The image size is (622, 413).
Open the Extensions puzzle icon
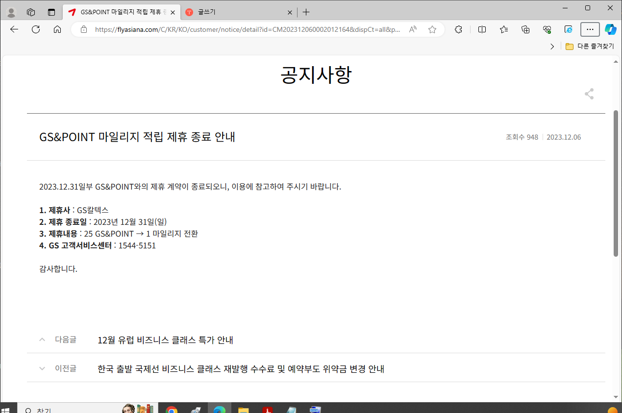pyautogui.click(x=459, y=29)
